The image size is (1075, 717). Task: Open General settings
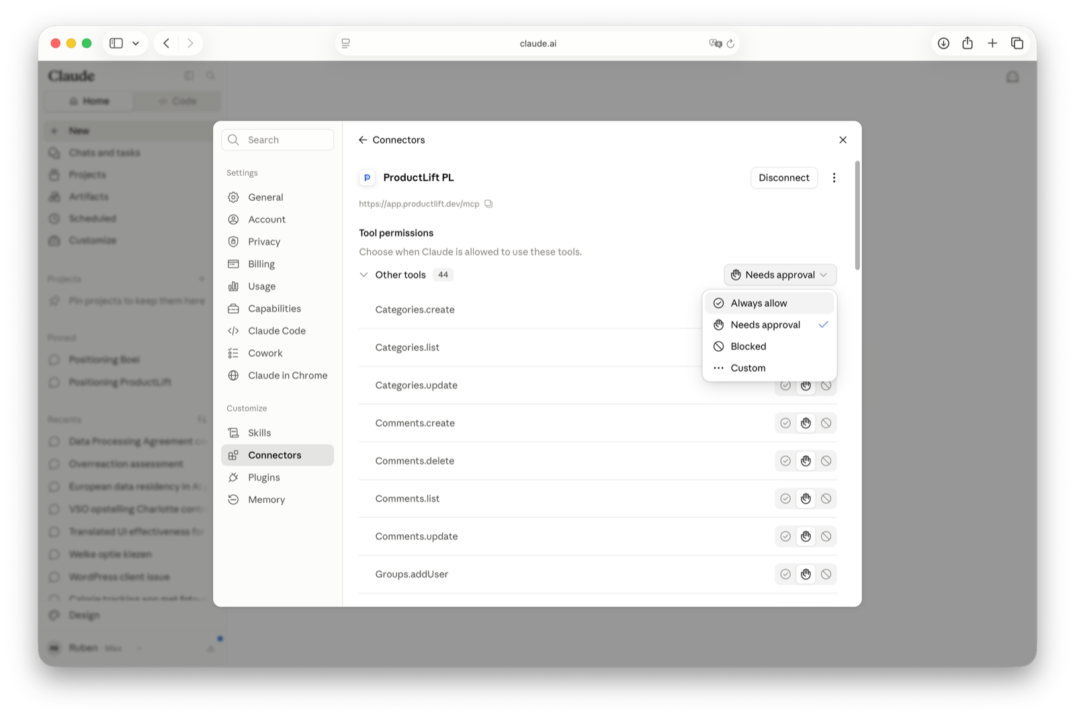tap(277, 197)
